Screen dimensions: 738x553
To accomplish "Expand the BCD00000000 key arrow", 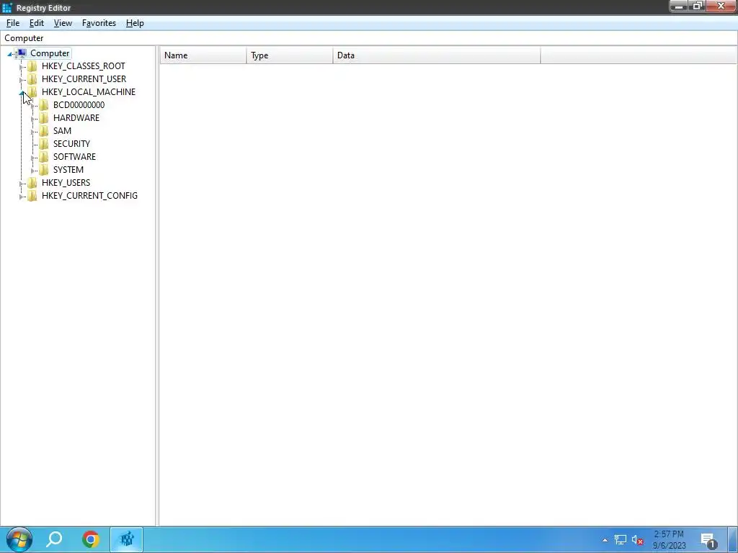I will point(32,105).
